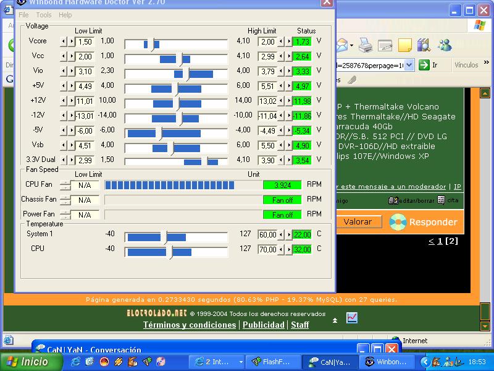This screenshot has width=494, height=371.
Task: Click the +12V voltage slider thumb
Action: tap(177, 104)
